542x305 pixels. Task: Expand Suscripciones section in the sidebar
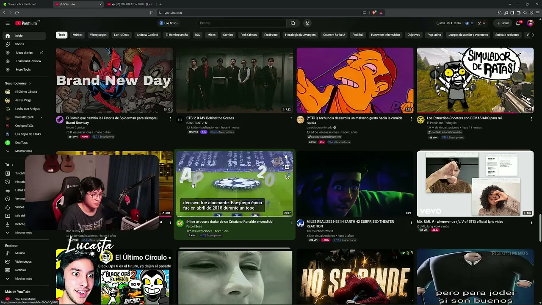(18, 83)
